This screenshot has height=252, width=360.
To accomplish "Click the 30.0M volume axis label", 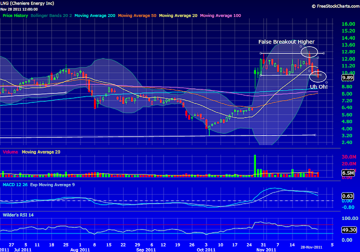I will pos(349,157).
